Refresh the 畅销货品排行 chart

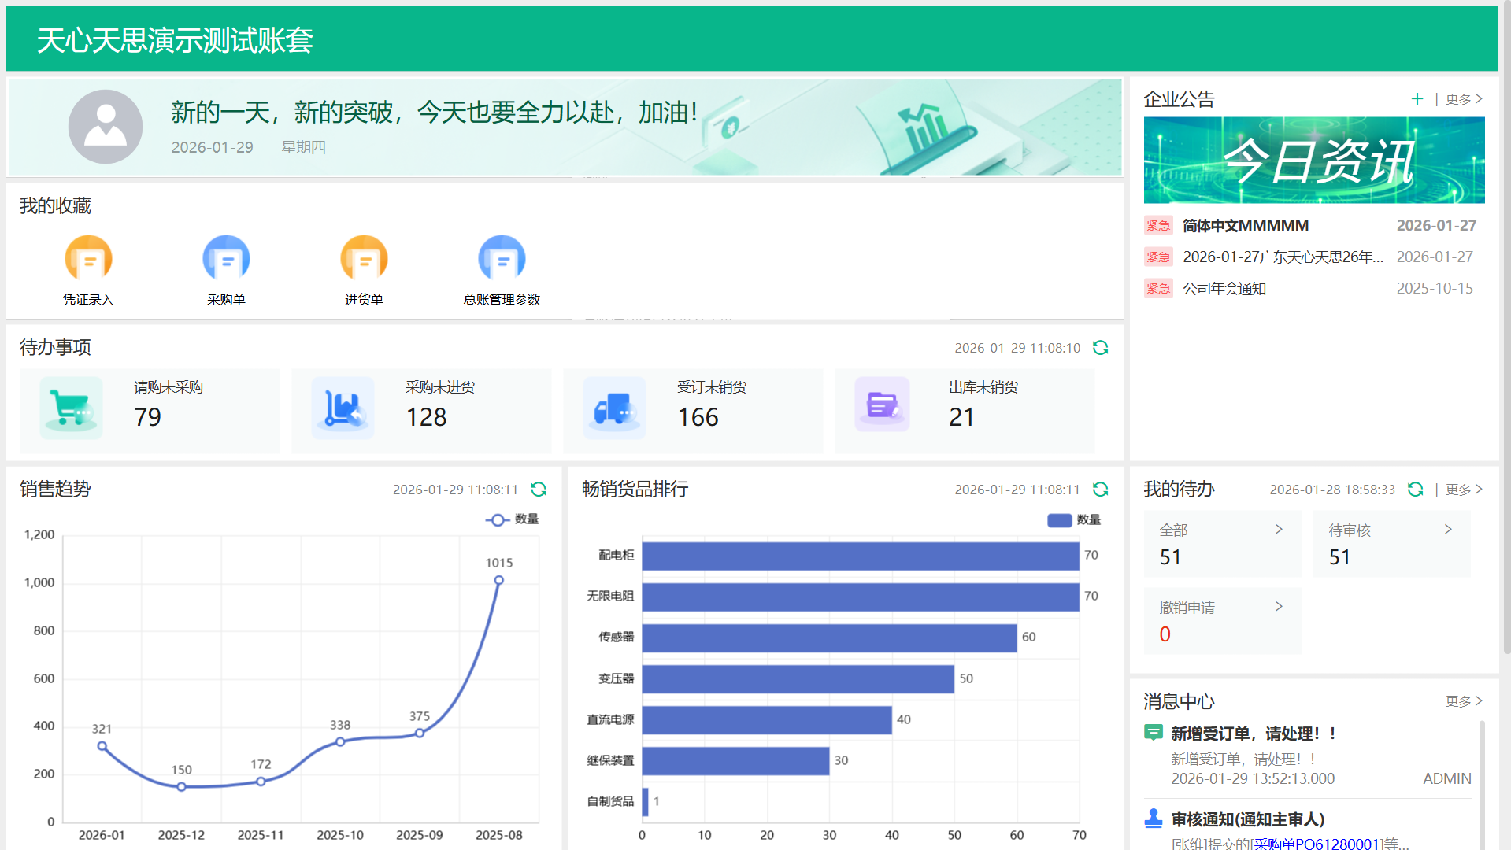click(x=1100, y=490)
